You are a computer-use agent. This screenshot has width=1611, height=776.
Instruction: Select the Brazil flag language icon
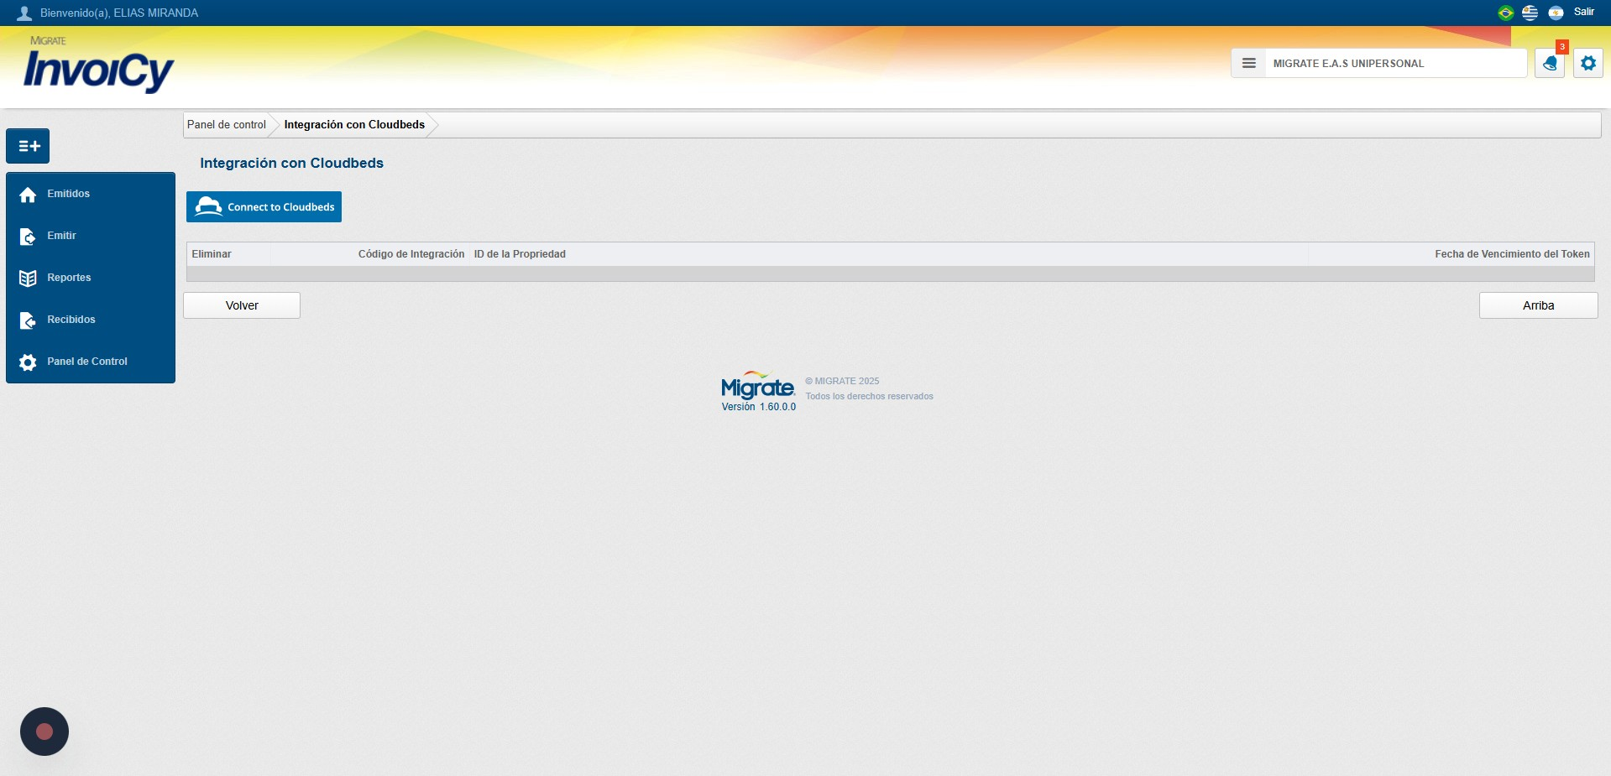(1505, 13)
